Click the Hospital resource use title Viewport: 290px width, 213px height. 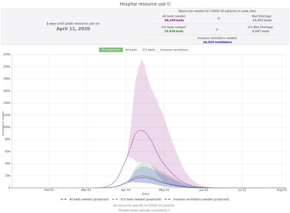pos(143,4)
